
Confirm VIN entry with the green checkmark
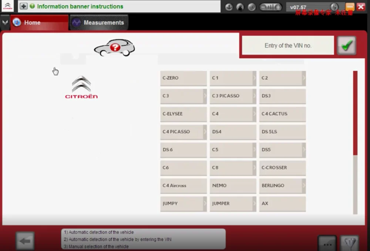tap(346, 45)
